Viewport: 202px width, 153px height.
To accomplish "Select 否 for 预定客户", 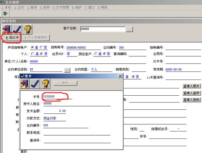I will pos(104,54).
